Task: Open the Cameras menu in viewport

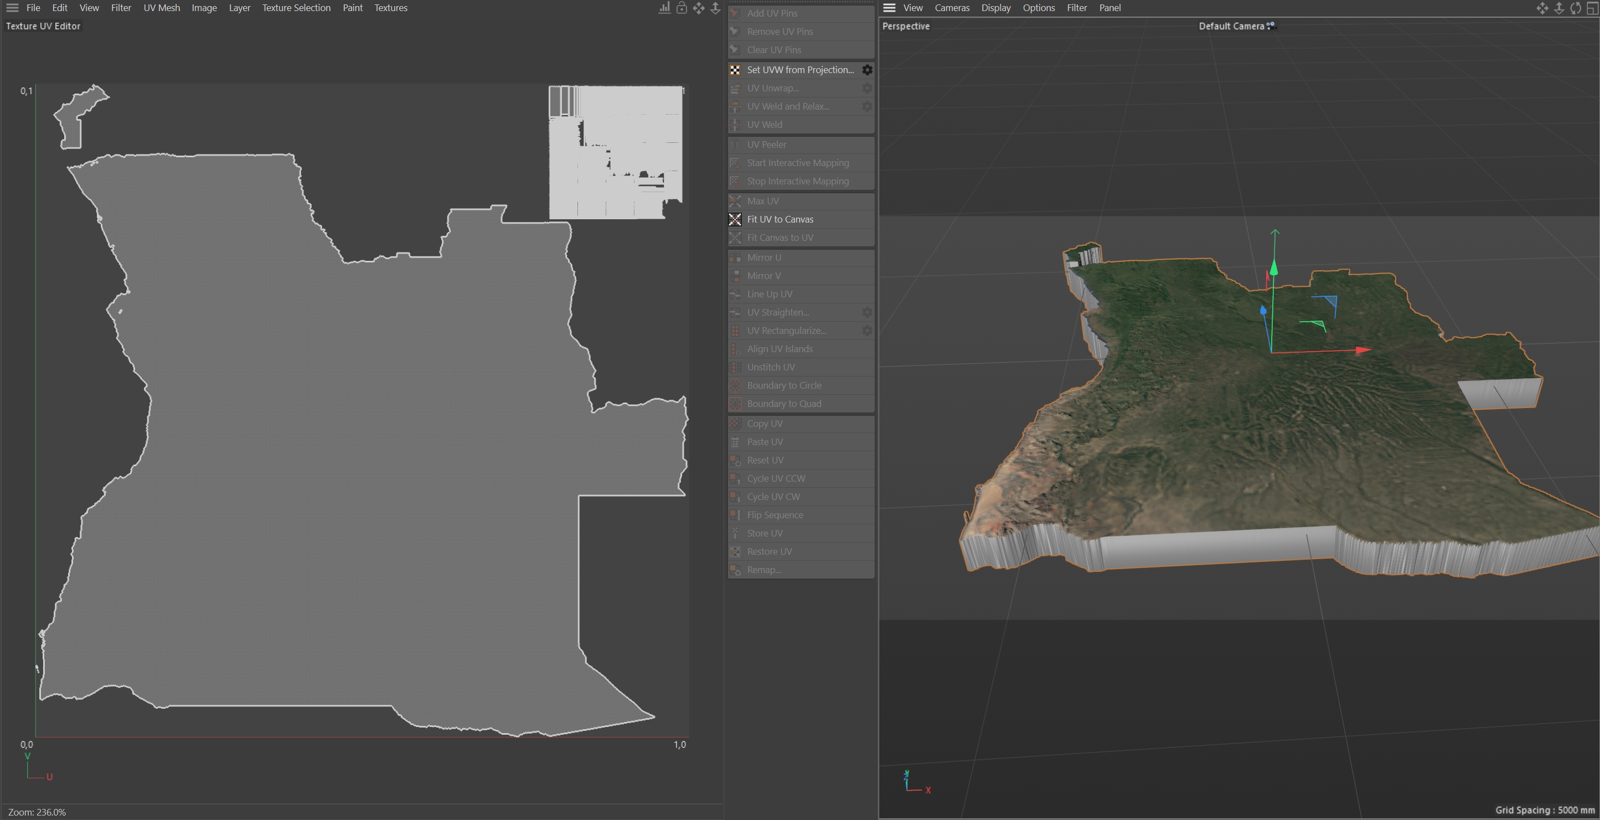Action: coord(952,8)
